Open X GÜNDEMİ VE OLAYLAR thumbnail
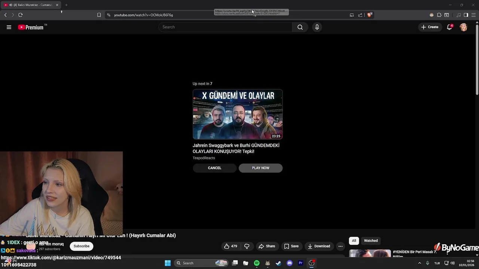Screen dimensions: 479x269 click(x=238, y=114)
